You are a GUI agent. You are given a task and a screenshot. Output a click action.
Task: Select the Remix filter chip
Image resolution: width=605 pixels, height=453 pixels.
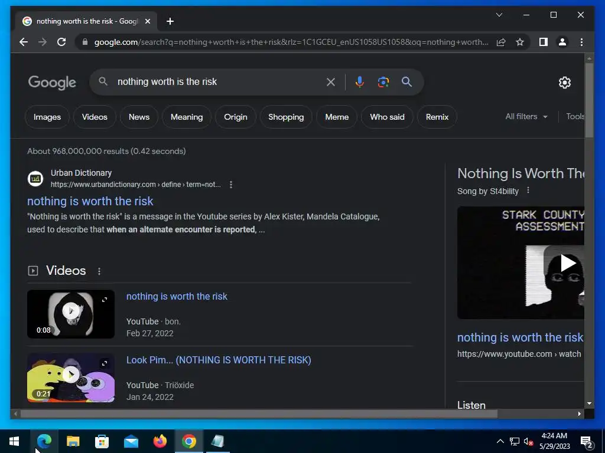pos(437,117)
